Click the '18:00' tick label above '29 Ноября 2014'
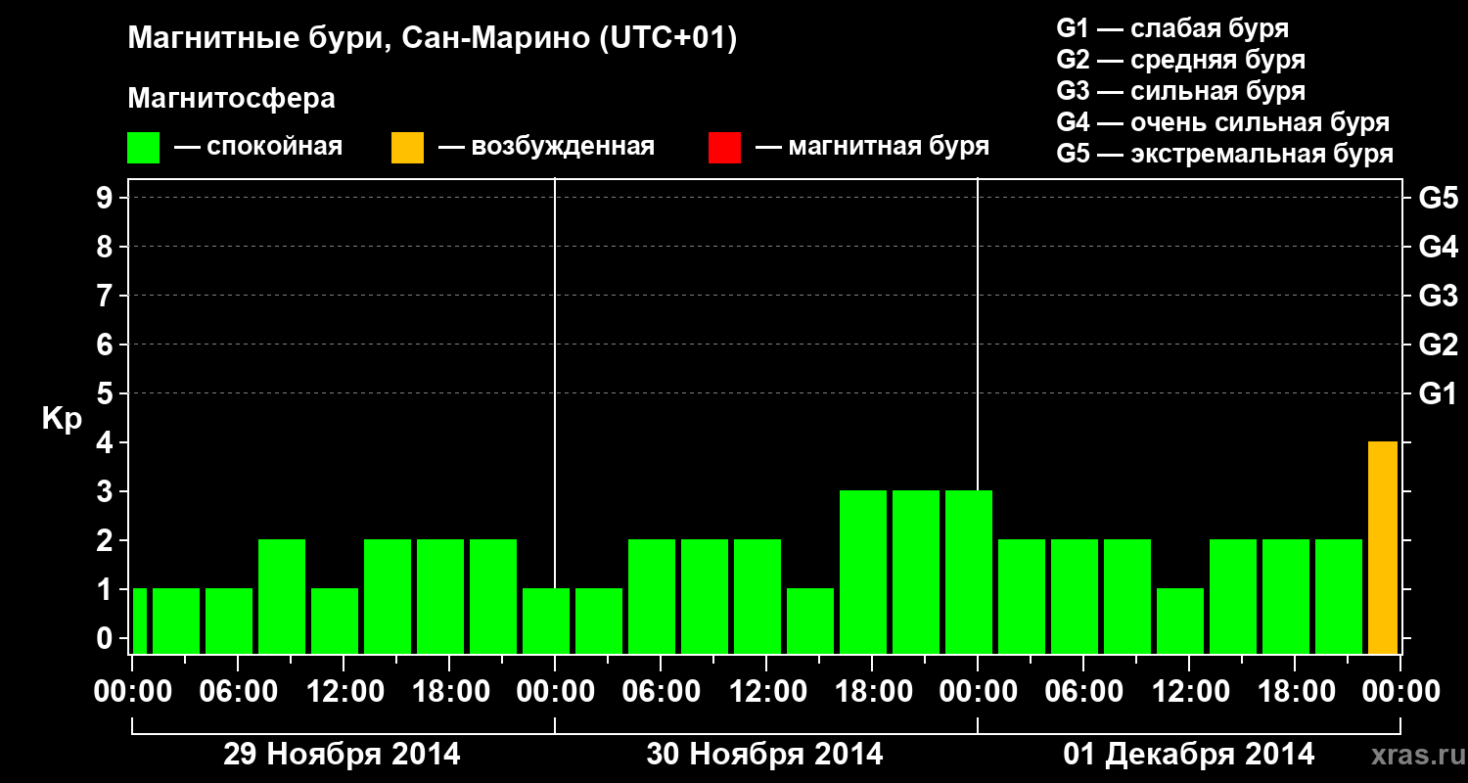 point(449,691)
